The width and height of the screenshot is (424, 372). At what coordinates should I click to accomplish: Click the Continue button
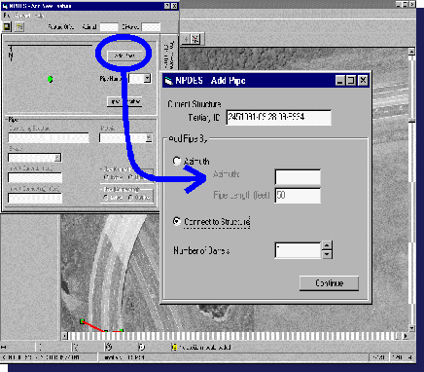pyautogui.click(x=329, y=283)
